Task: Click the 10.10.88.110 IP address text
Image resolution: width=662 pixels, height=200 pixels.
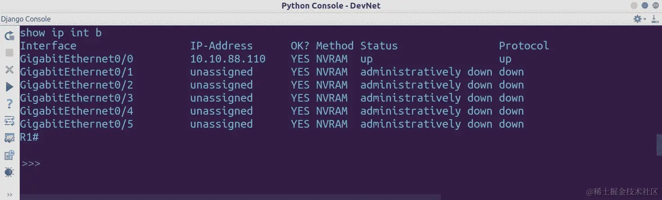Action: (228, 59)
